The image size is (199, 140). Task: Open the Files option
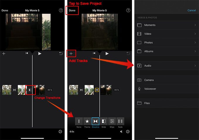point(167,103)
